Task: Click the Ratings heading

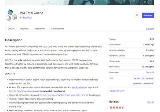Action: pos(114,102)
